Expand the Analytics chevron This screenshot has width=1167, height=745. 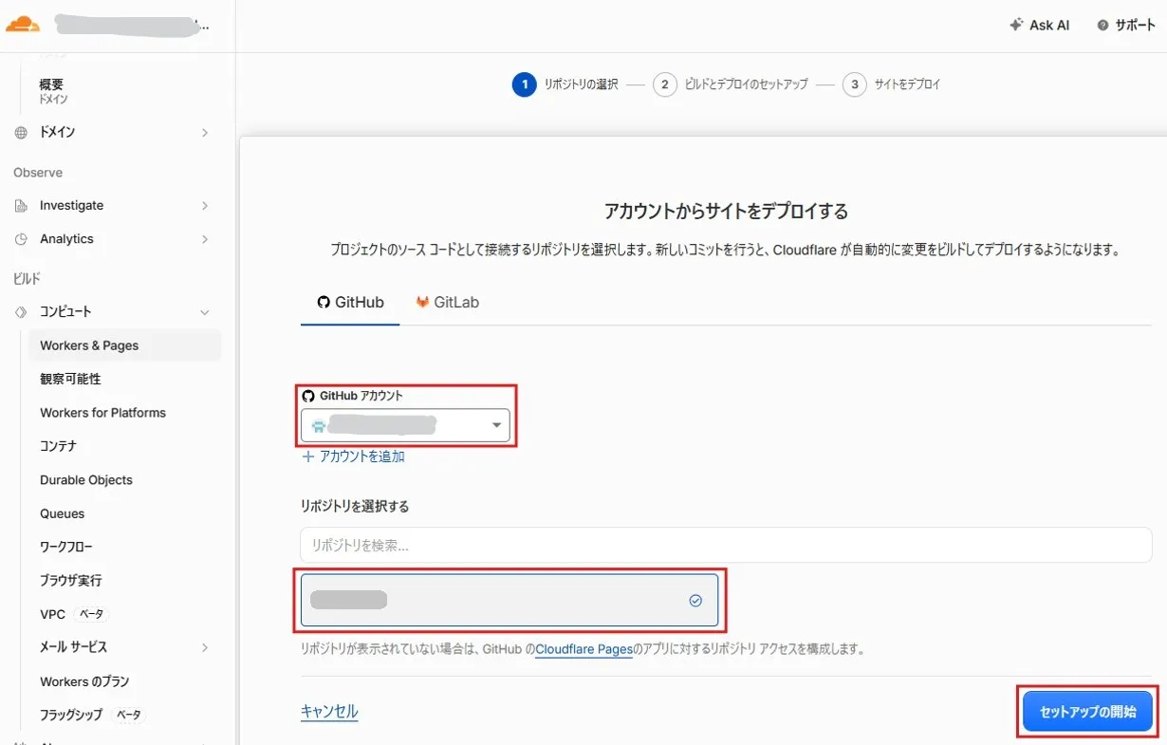(x=205, y=239)
